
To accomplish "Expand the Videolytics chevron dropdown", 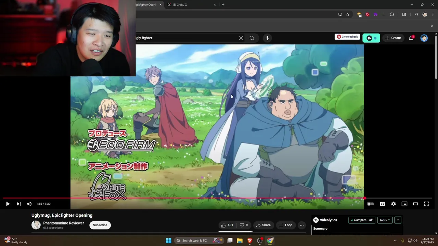I will tap(398, 220).
